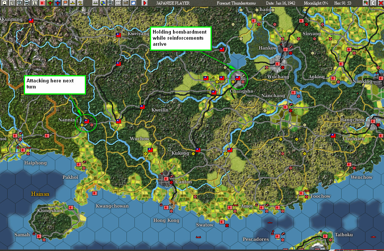The height and width of the screenshot is (251, 384).
Task: Select the red ship icon south of Swatow
Action: coord(198,237)
